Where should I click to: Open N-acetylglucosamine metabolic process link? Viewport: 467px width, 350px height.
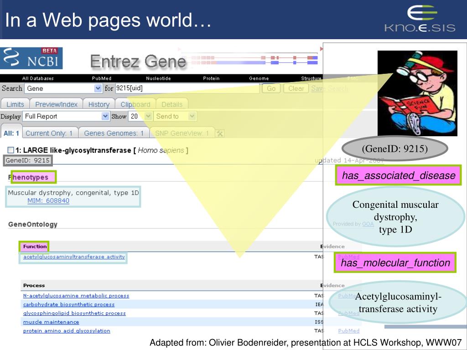click(x=76, y=295)
